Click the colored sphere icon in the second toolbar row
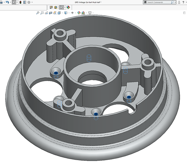Image resolution: width=187 pixels, height=163 pixels. tap(68, 7)
